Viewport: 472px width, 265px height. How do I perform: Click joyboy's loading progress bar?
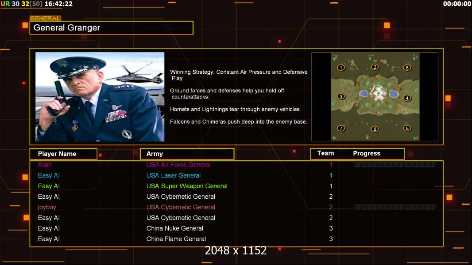click(395, 207)
